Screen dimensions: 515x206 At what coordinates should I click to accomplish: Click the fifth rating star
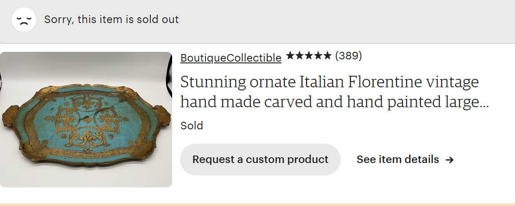[327, 56]
